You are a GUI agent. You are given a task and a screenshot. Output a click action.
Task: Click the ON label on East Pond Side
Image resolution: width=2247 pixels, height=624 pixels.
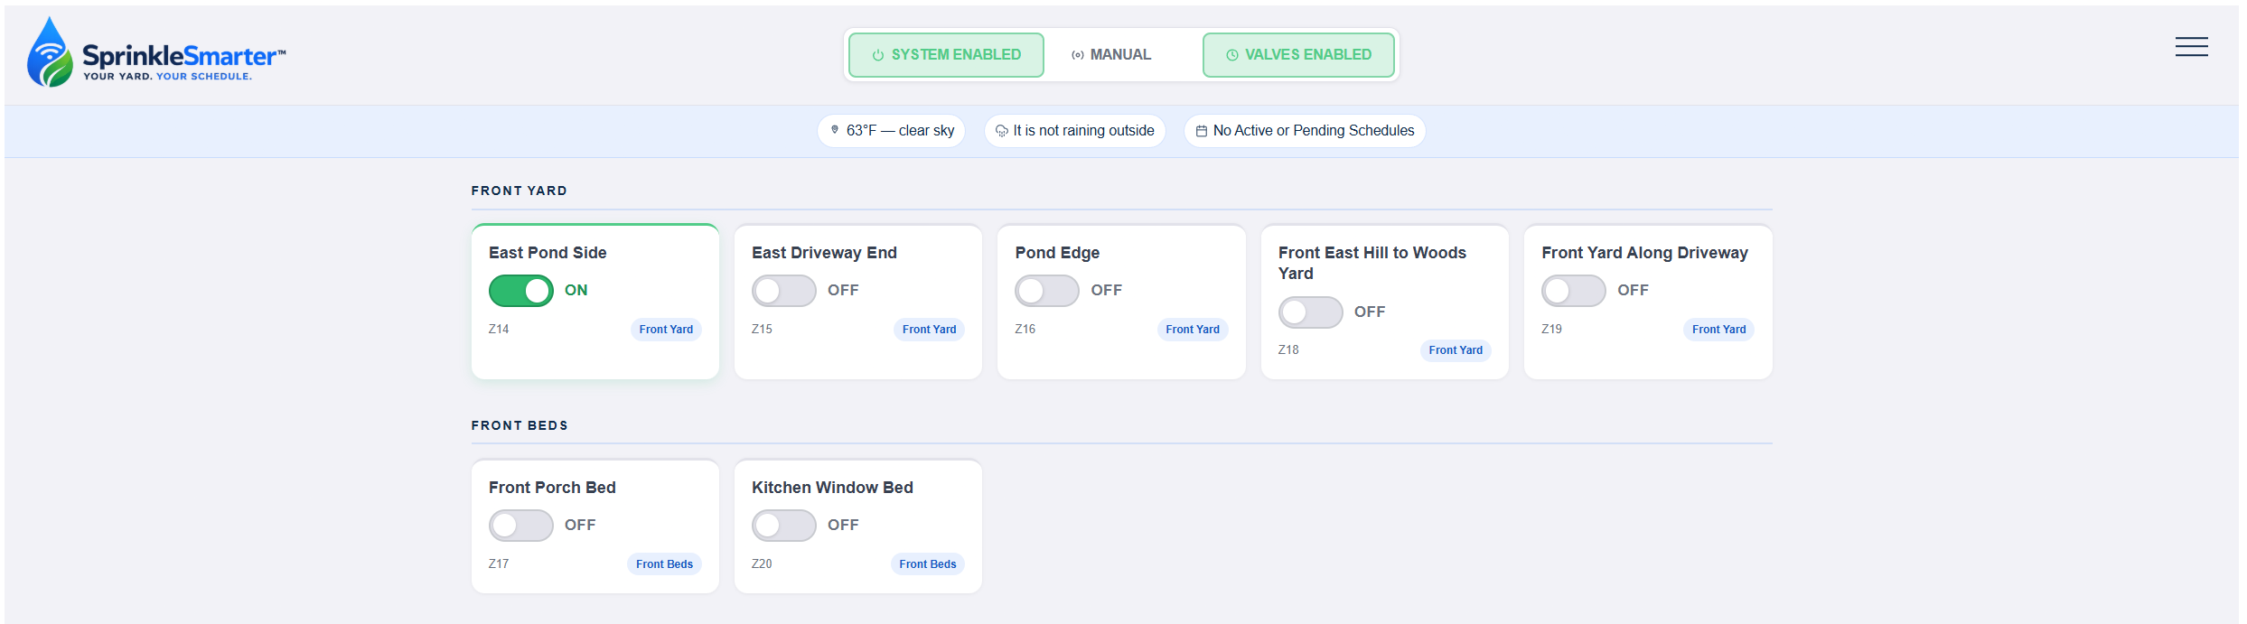tap(576, 291)
